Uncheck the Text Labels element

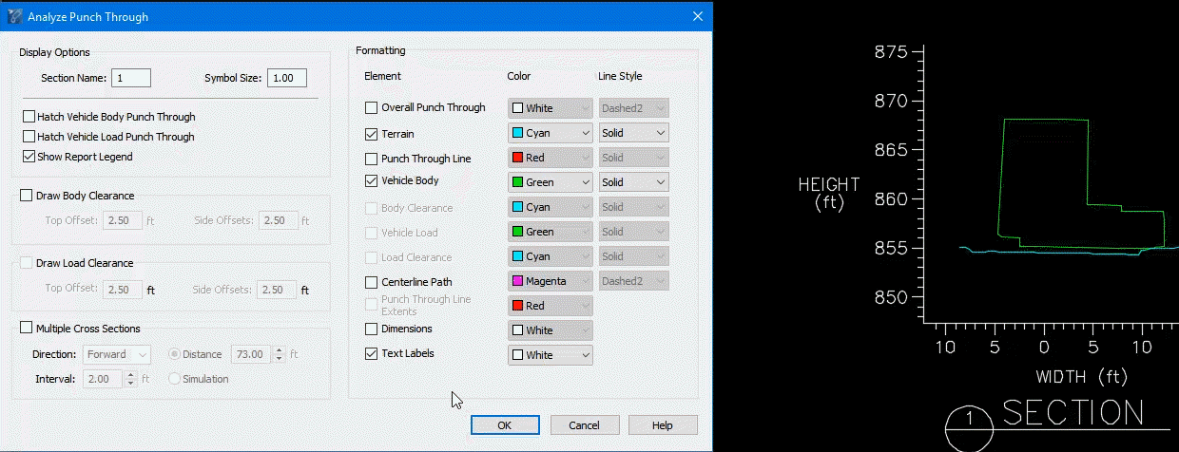(372, 354)
